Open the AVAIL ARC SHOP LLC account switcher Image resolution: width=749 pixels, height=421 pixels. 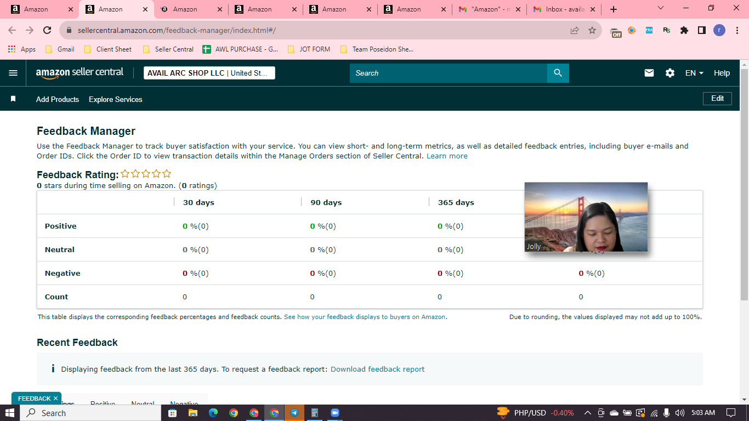tap(209, 73)
